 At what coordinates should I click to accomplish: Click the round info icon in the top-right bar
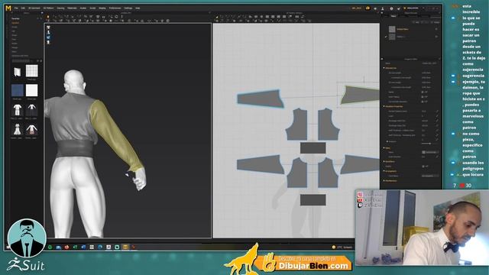(391, 8)
